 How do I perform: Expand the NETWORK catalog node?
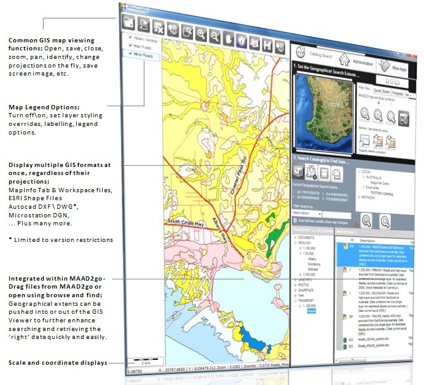click(359, 197)
